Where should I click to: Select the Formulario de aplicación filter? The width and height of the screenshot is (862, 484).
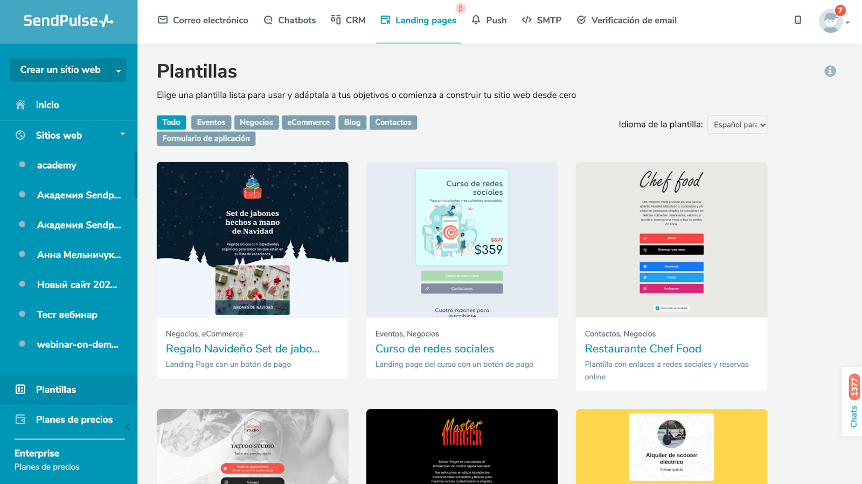[206, 139]
